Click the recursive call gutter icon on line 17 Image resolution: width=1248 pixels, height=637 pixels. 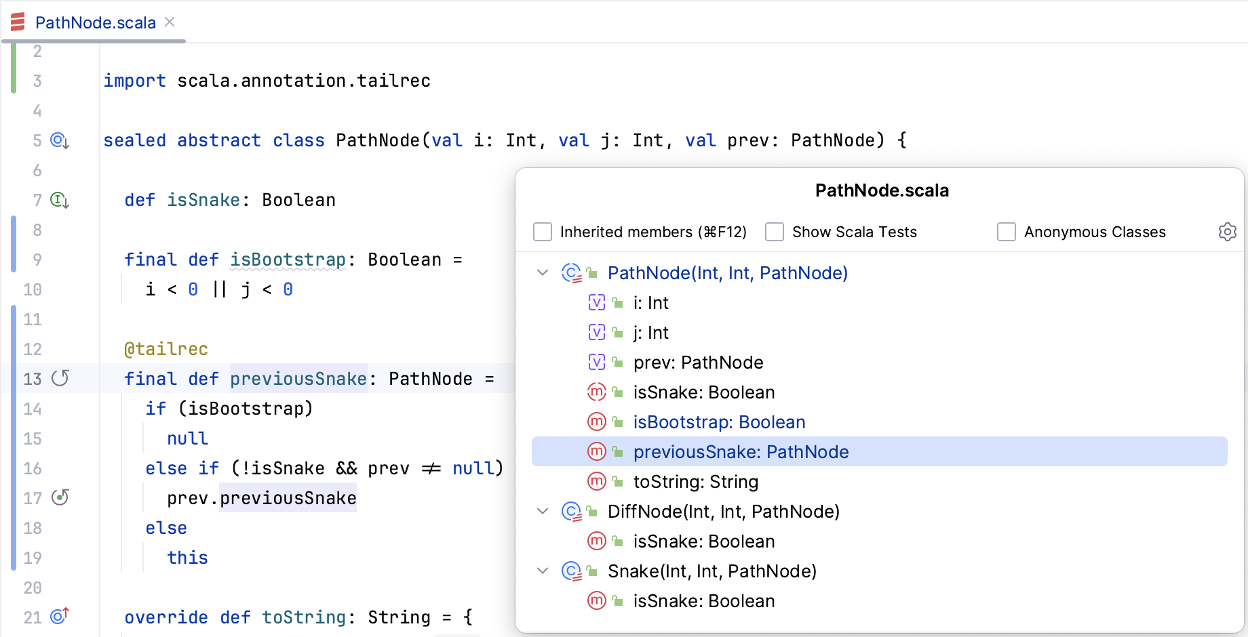point(60,497)
